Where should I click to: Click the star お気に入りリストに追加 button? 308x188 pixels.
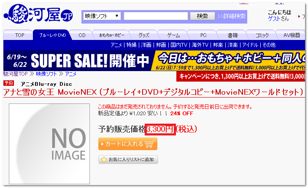pyautogui.click(x=128, y=159)
